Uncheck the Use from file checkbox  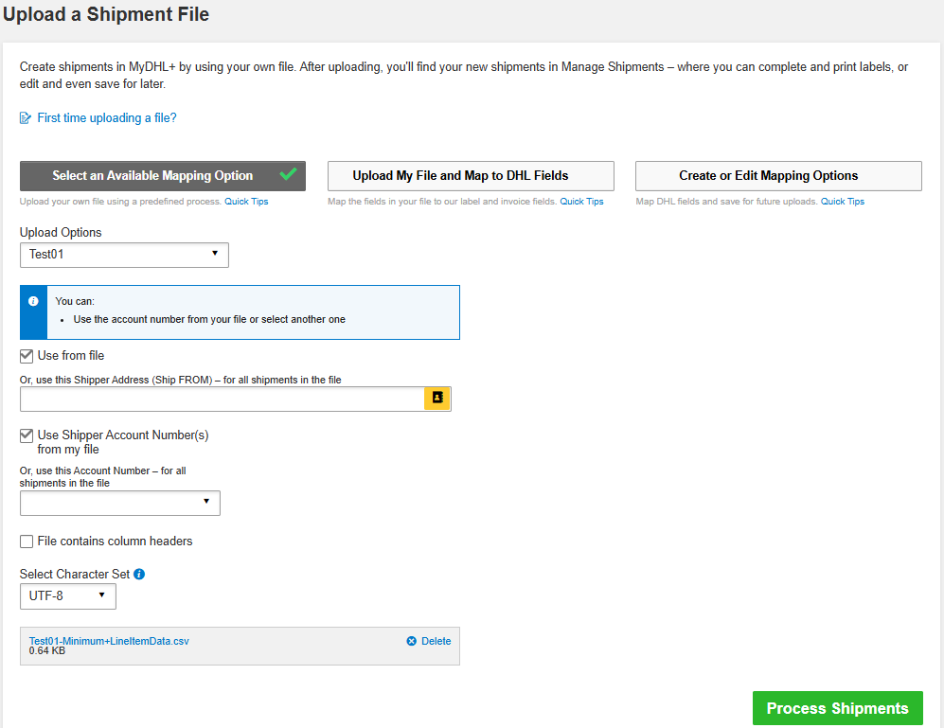click(27, 356)
